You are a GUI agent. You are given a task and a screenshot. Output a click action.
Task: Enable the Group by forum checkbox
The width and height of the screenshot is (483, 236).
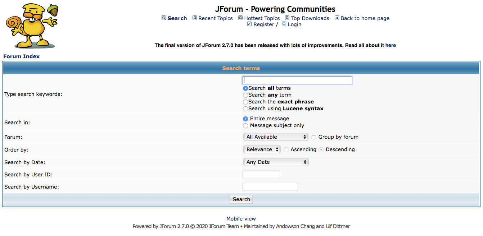coord(314,137)
